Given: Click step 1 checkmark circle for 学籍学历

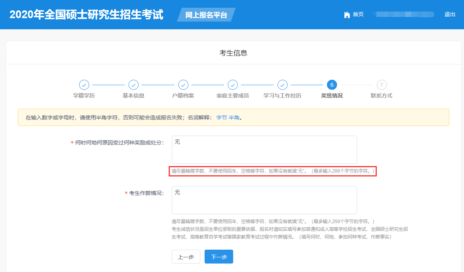Looking at the screenshot, I should (x=84, y=85).
